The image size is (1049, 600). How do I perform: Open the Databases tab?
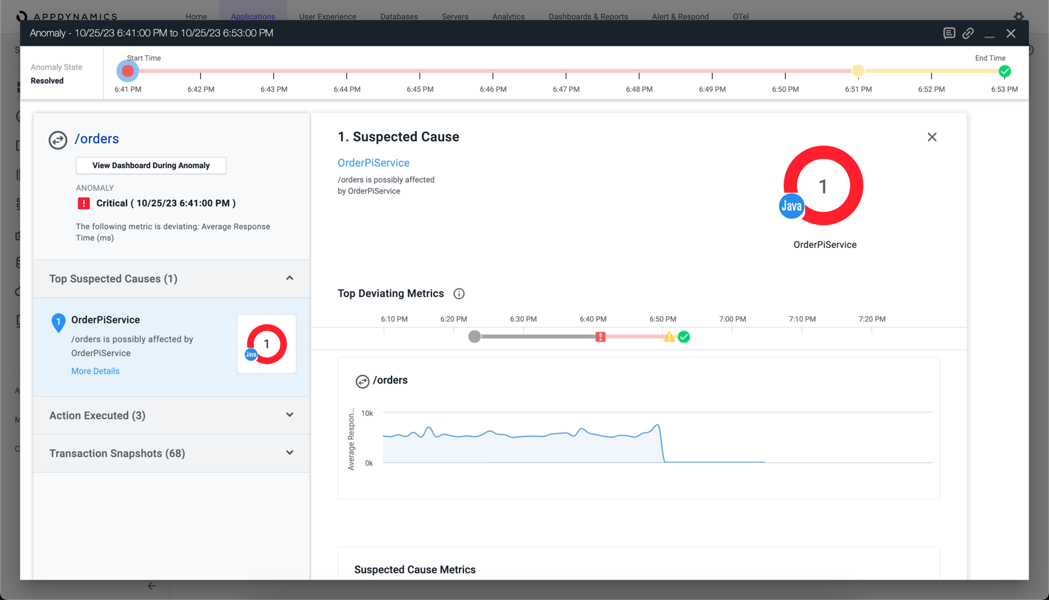tap(399, 17)
